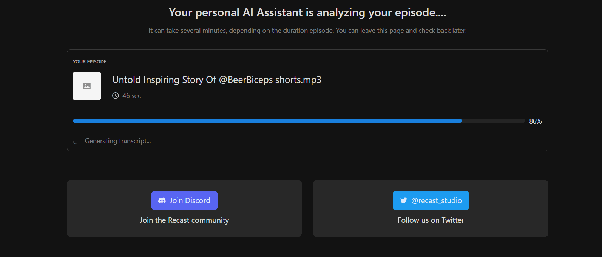Click the Follow us on Twitter link

point(431,220)
